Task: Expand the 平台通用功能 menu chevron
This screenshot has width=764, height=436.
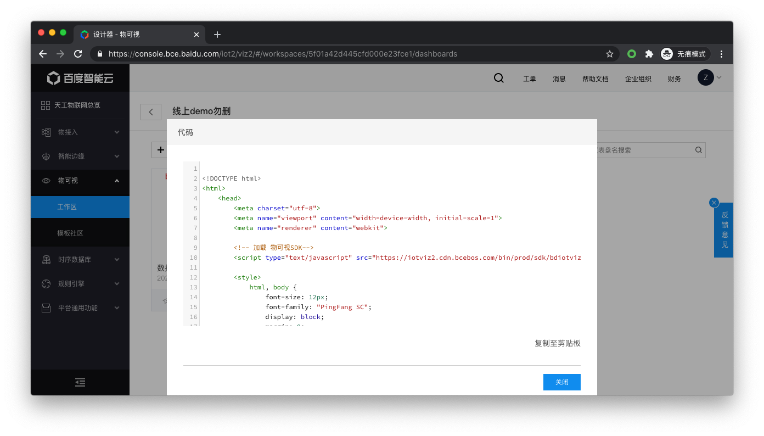Action: tap(117, 308)
